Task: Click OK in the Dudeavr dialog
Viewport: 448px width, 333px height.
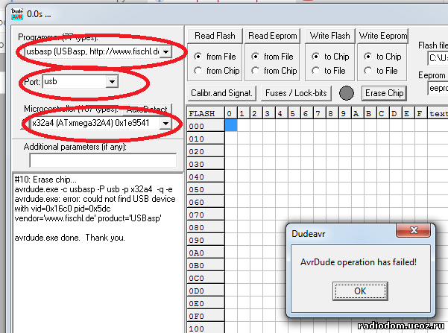Action: click(x=360, y=291)
